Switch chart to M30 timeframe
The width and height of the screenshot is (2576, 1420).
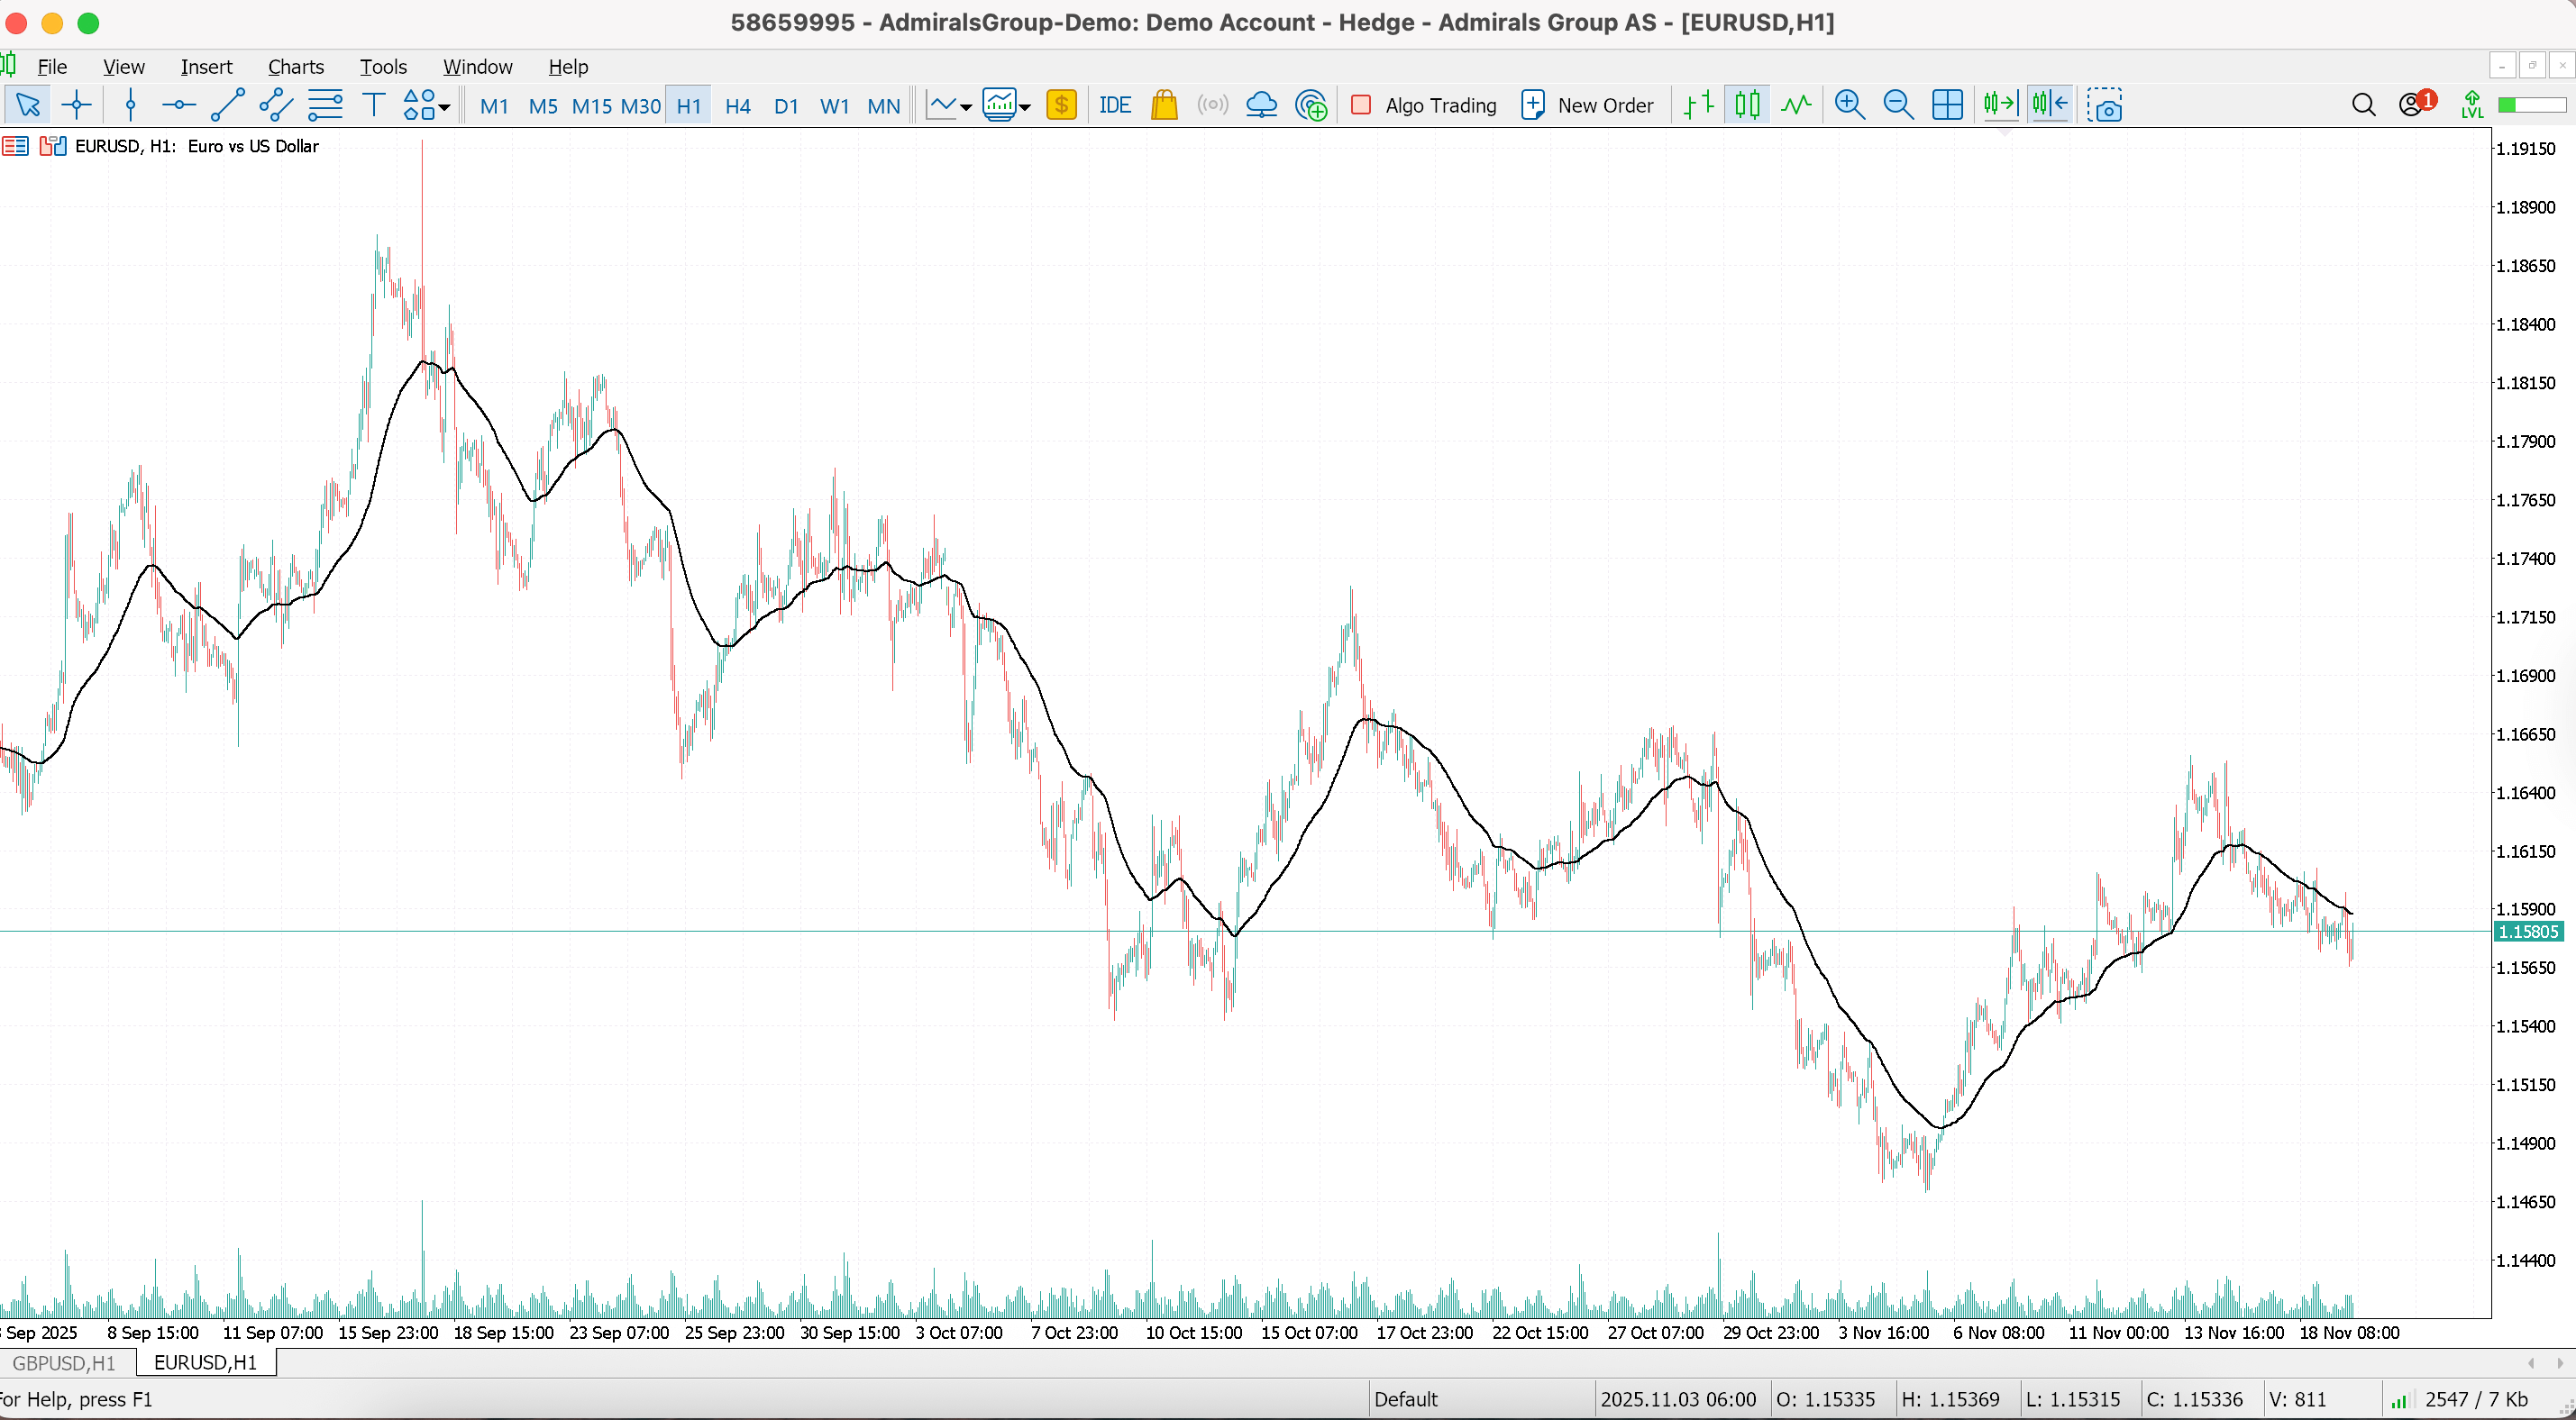[x=641, y=106]
